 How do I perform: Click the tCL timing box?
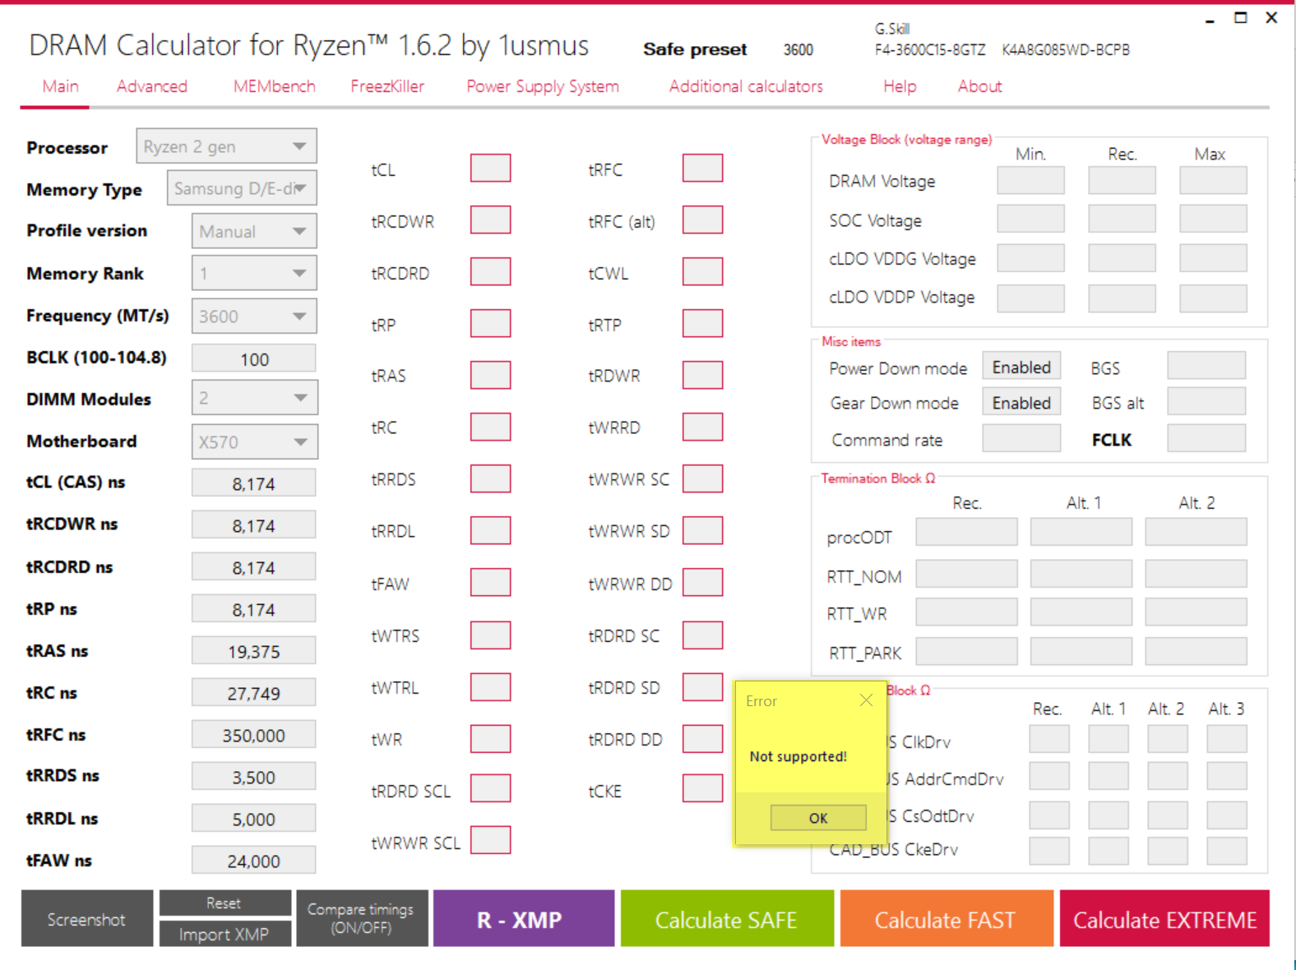click(491, 169)
